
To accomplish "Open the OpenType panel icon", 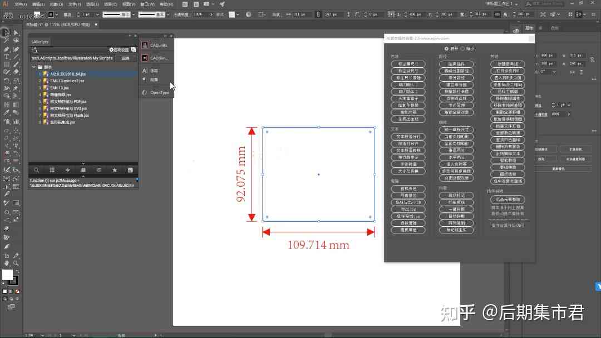I will [145, 92].
